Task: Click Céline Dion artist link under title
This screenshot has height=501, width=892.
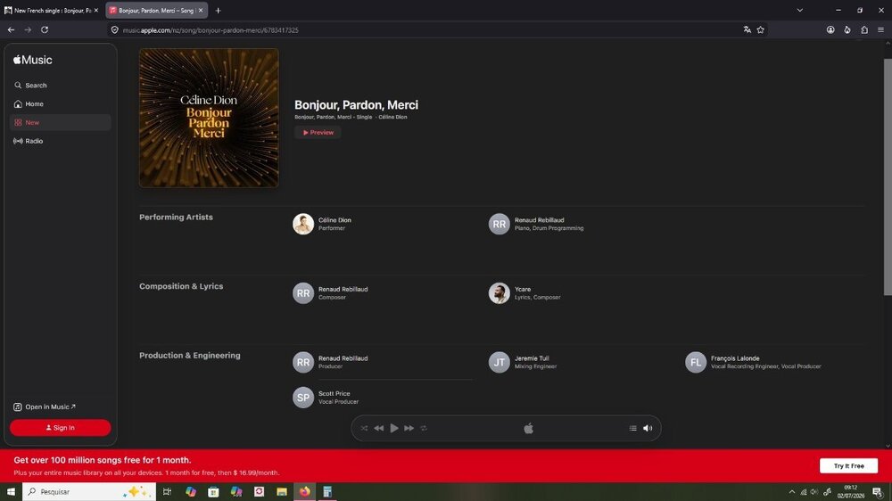Action: tap(392, 117)
